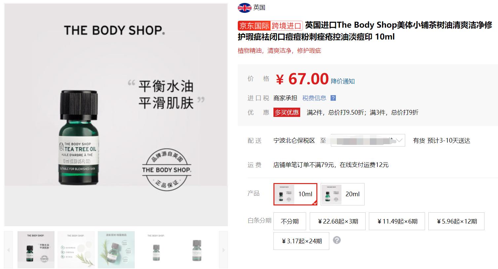Select the first product thumbnail
Image resolution: width=498 pixels, height=269 pixels.
pyautogui.click(x=36, y=250)
